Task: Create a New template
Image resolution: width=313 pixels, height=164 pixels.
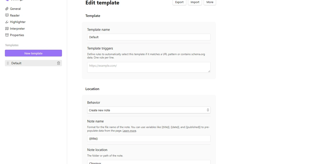Action: [x=33, y=53]
